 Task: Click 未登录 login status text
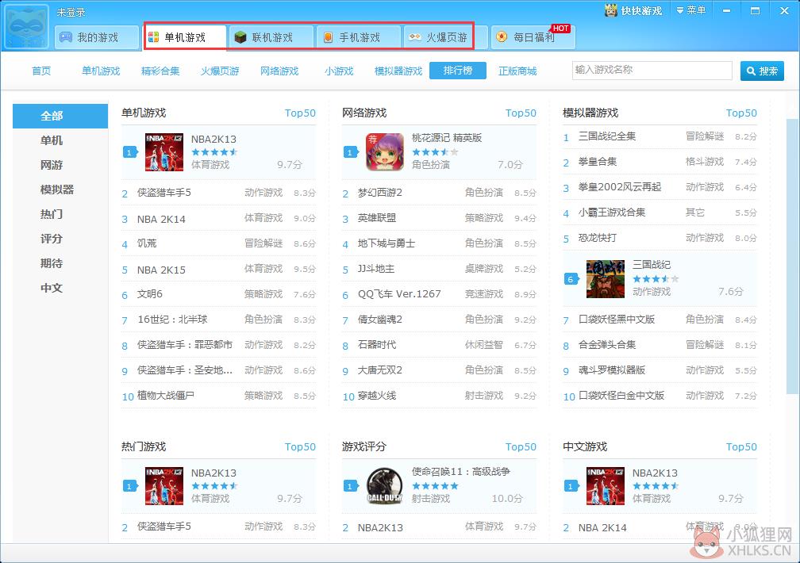click(71, 12)
